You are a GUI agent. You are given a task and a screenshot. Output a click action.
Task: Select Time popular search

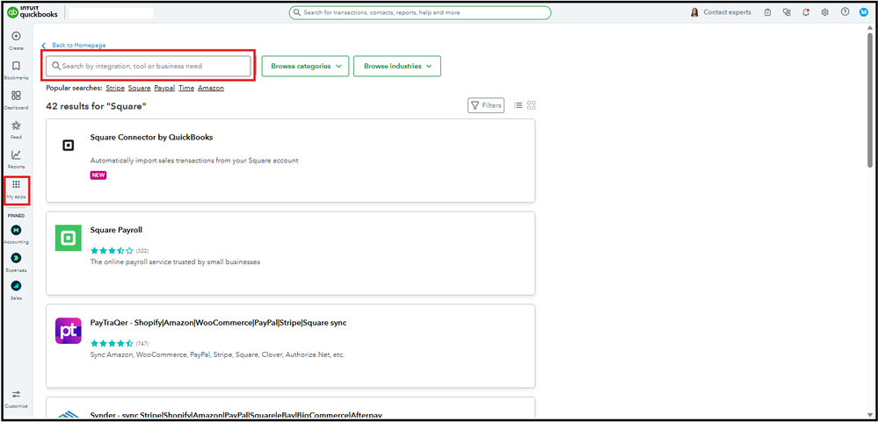coord(186,88)
